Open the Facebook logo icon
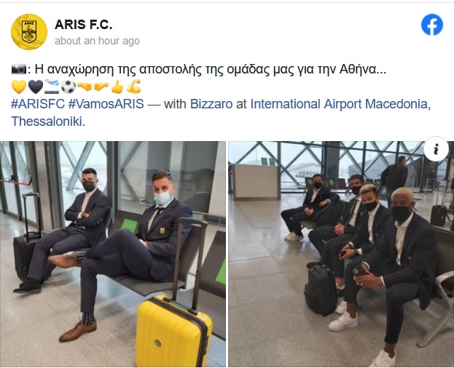 tap(431, 25)
